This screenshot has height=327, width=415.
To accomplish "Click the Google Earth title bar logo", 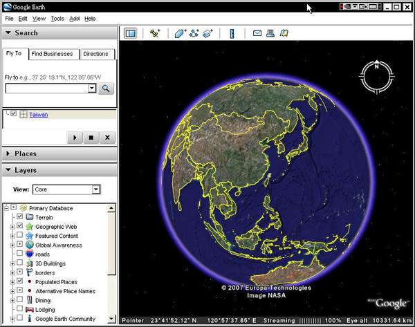I will (8, 7).
